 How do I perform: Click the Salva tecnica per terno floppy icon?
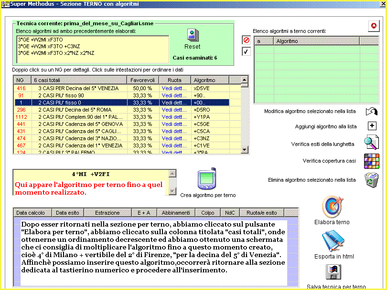click(x=333, y=272)
